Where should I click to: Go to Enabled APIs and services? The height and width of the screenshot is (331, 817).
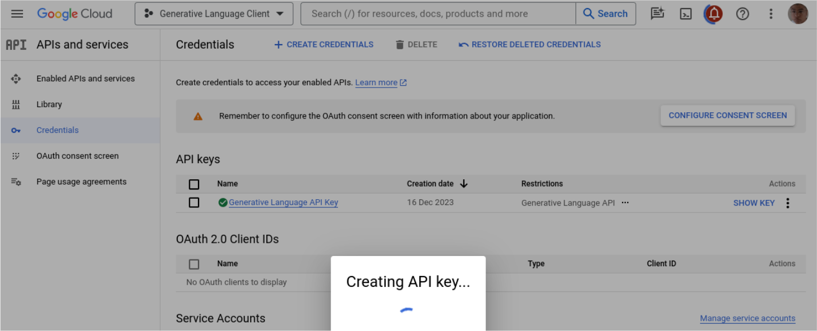pos(85,78)
